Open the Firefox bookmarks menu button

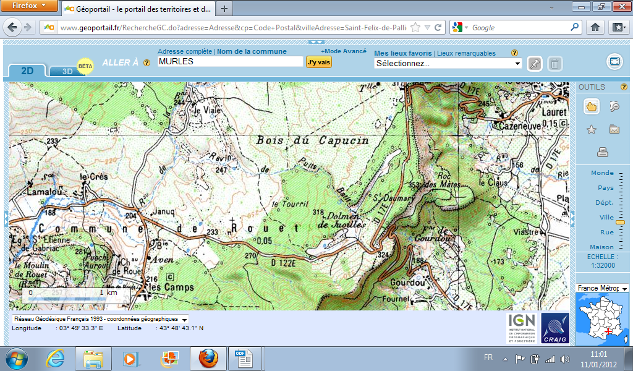(x=618, y=27)
